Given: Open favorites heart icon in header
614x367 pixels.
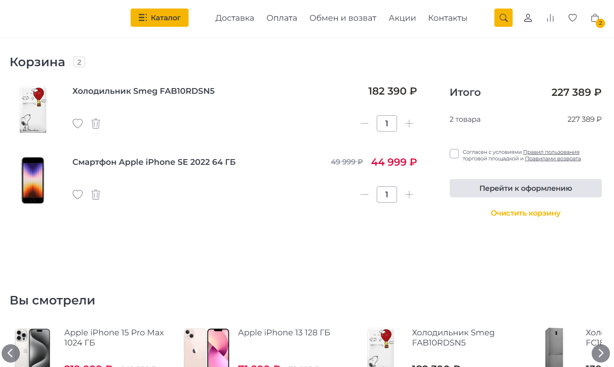Looking at the screenshot, I should click(x=573, y=18).
